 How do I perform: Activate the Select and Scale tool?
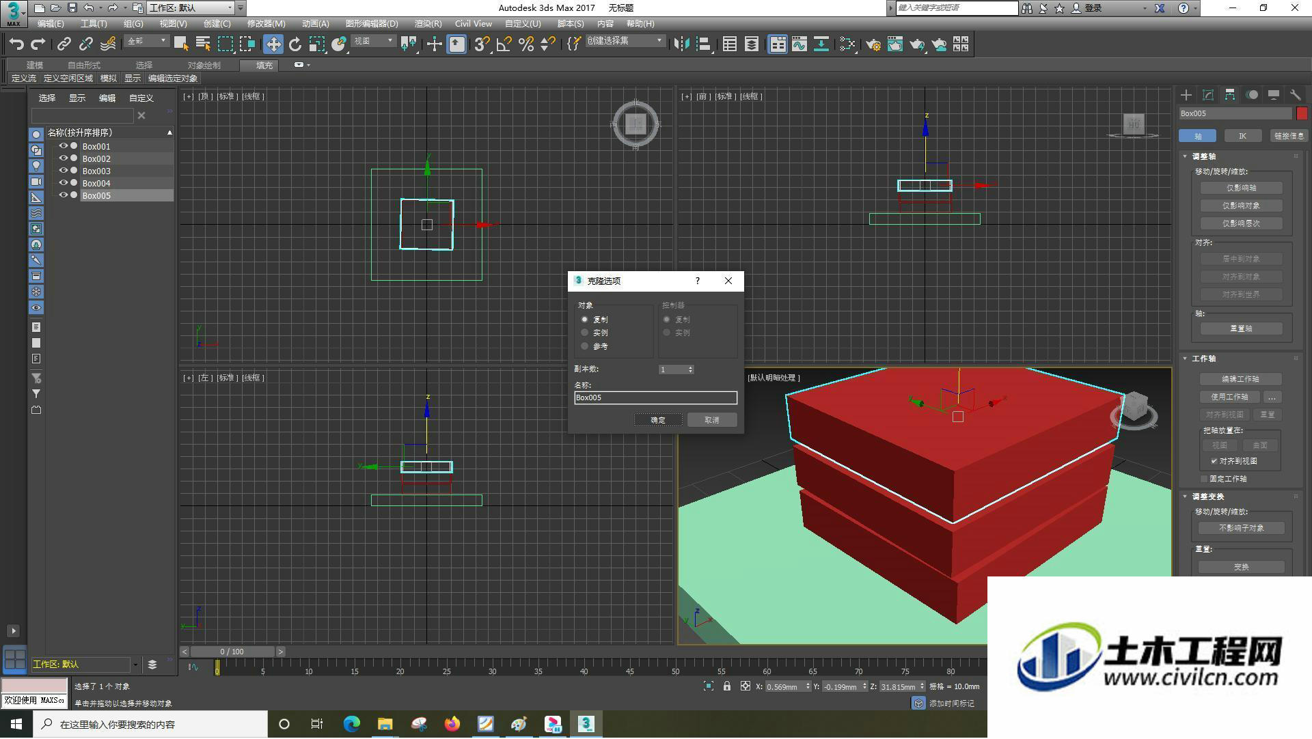tap(316, 44)
